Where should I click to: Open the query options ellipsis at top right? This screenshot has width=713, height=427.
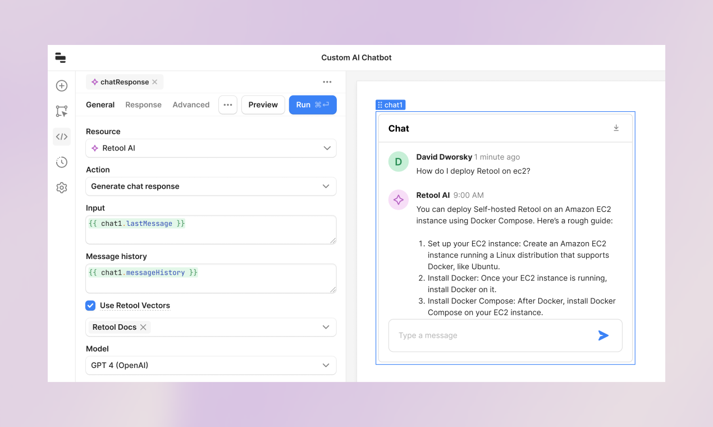[x=327, y=82]
